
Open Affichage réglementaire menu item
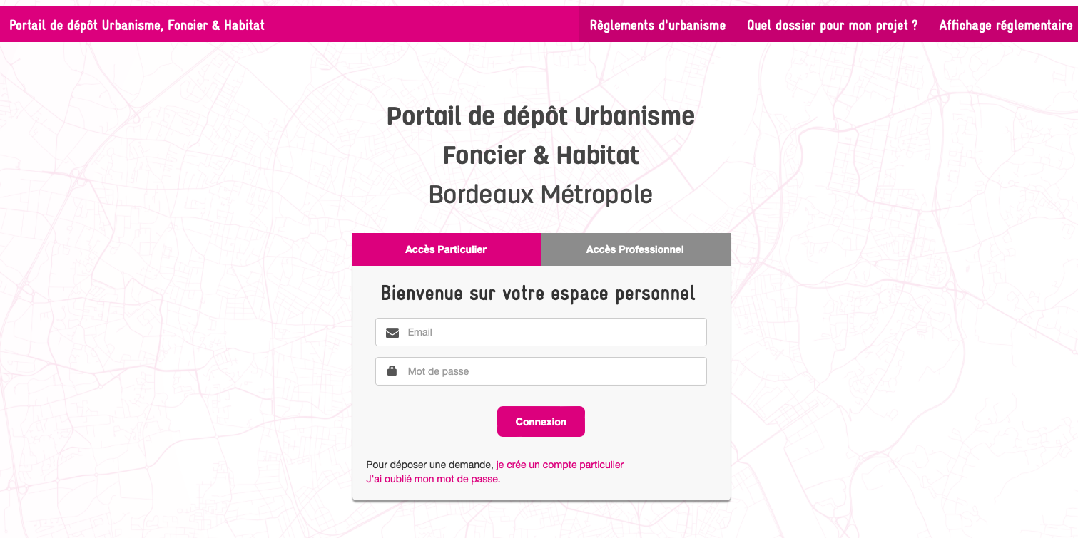(x=1005, y=25)
